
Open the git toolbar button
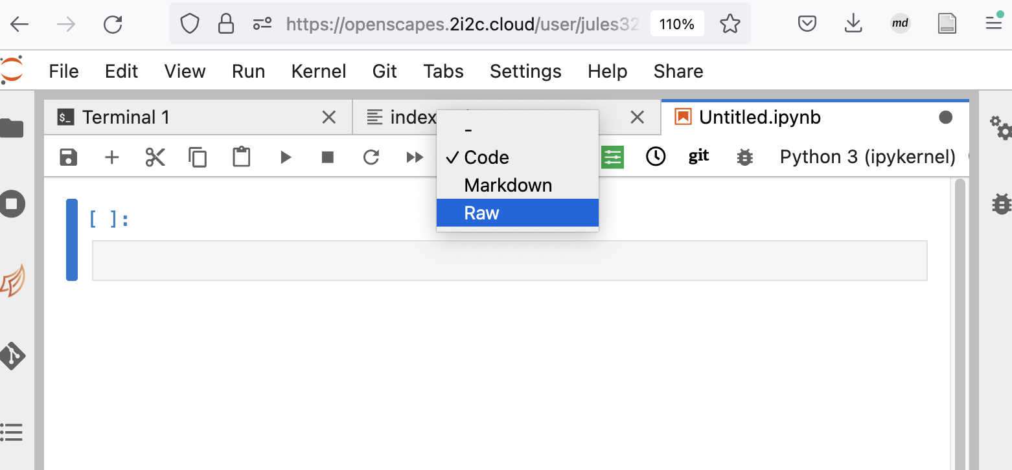698,156
